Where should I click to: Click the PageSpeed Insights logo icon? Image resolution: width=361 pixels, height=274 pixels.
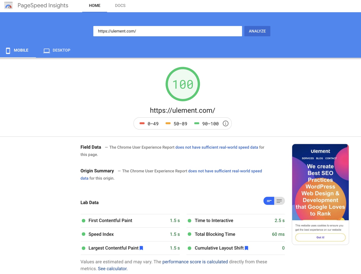8,6
